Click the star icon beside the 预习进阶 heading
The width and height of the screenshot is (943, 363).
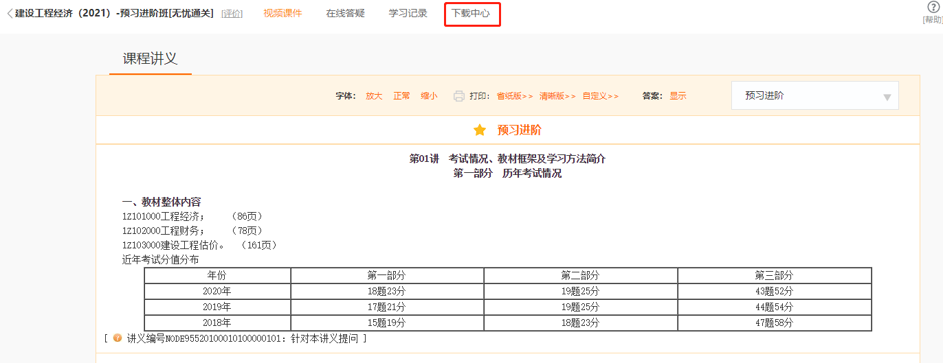click(x=480, y=130)
